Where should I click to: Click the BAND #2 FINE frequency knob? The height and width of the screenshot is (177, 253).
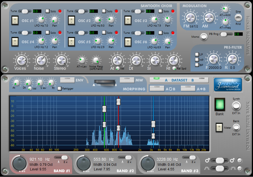pyautogui.click(x=84, y=163)
